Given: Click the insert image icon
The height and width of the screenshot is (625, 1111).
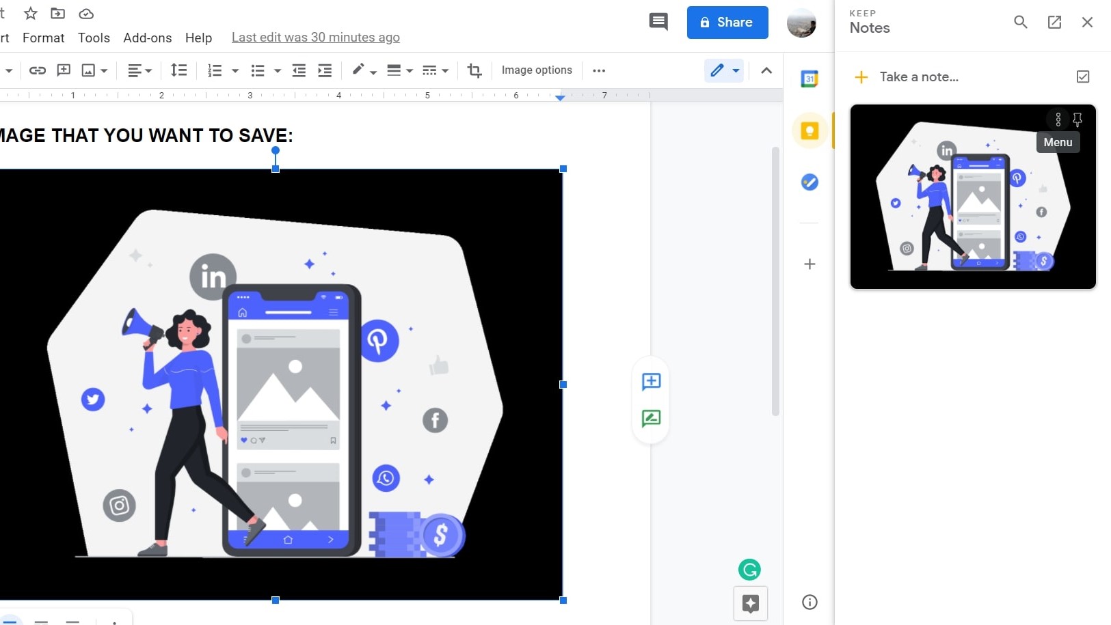Looking at the screenshot, I should [88, 70].
